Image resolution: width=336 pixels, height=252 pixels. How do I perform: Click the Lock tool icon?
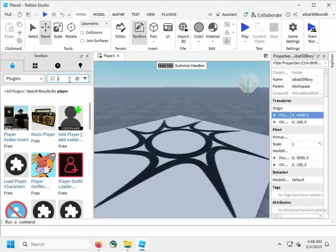point(227,32)
